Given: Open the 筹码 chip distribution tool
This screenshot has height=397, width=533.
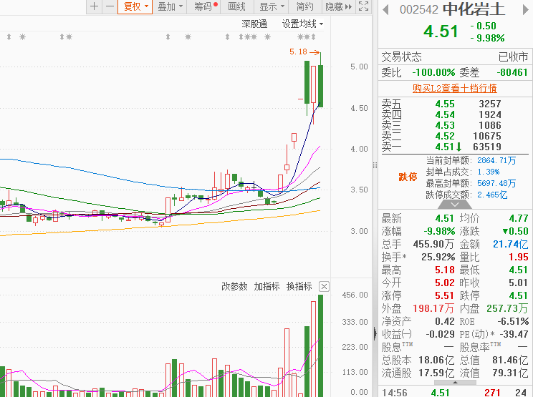Looking at the screenshot, I should 204,6.
